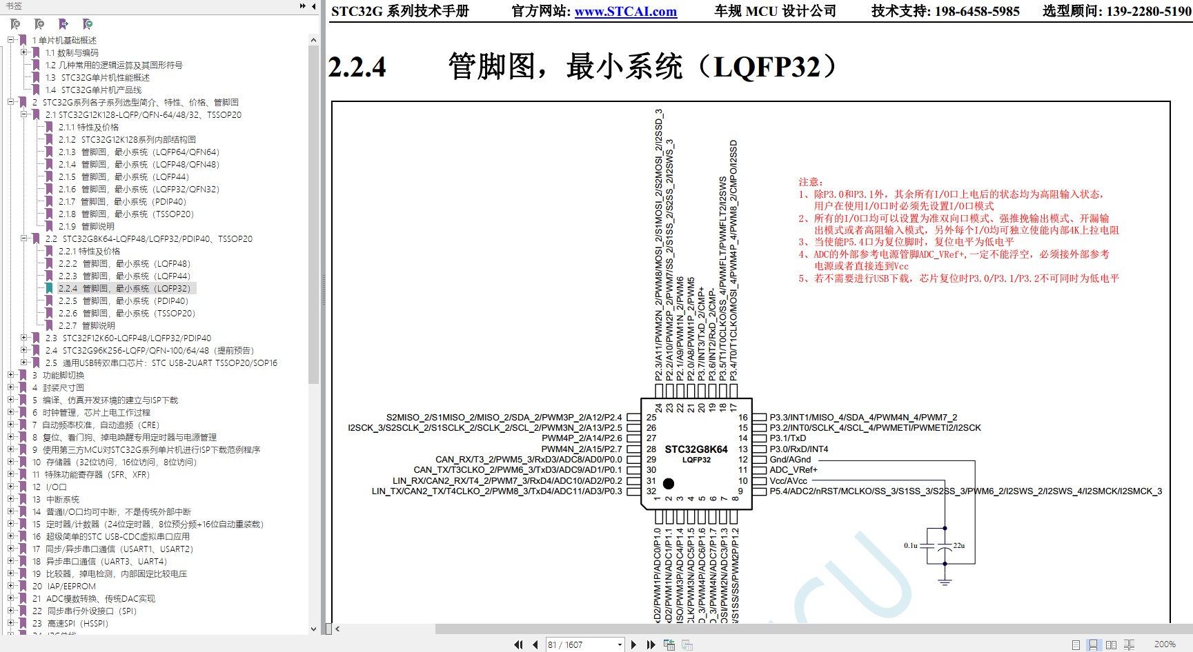
Task: Expand 1.1 数制与编码 node
Action: tap(24, 53)
